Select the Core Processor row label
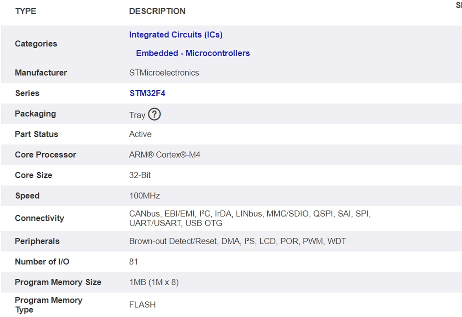Image resolution: width=462 pixels, height=317 pixels. pos(45,154)
